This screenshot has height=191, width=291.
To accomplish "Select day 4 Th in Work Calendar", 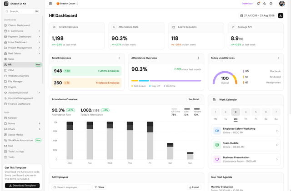I will (246, 112).
